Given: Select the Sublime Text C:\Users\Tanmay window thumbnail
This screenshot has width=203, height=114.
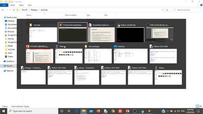Looking at the screenshot, I should [x=73, y=33].
